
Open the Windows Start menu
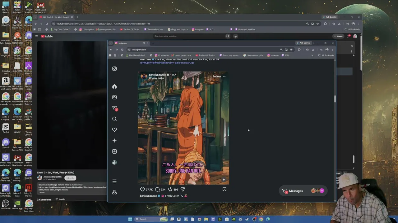tap(130, 219)
